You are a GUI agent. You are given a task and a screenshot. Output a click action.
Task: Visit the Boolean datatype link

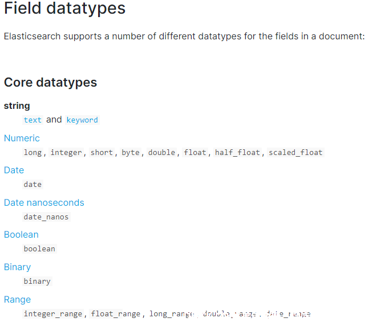pos(21,234)
